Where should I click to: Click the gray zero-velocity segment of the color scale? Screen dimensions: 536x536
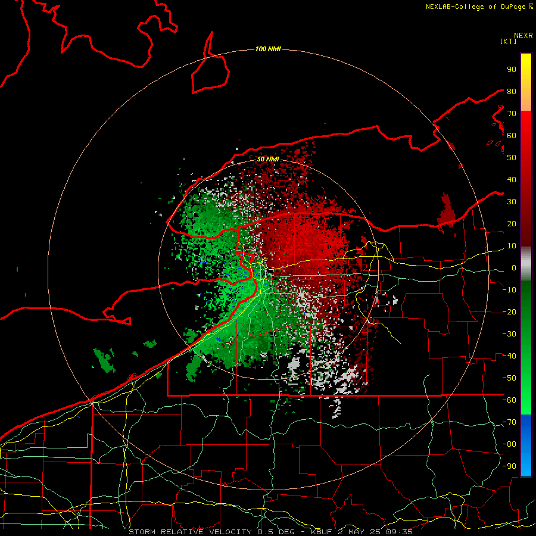[x=526, y=263]
